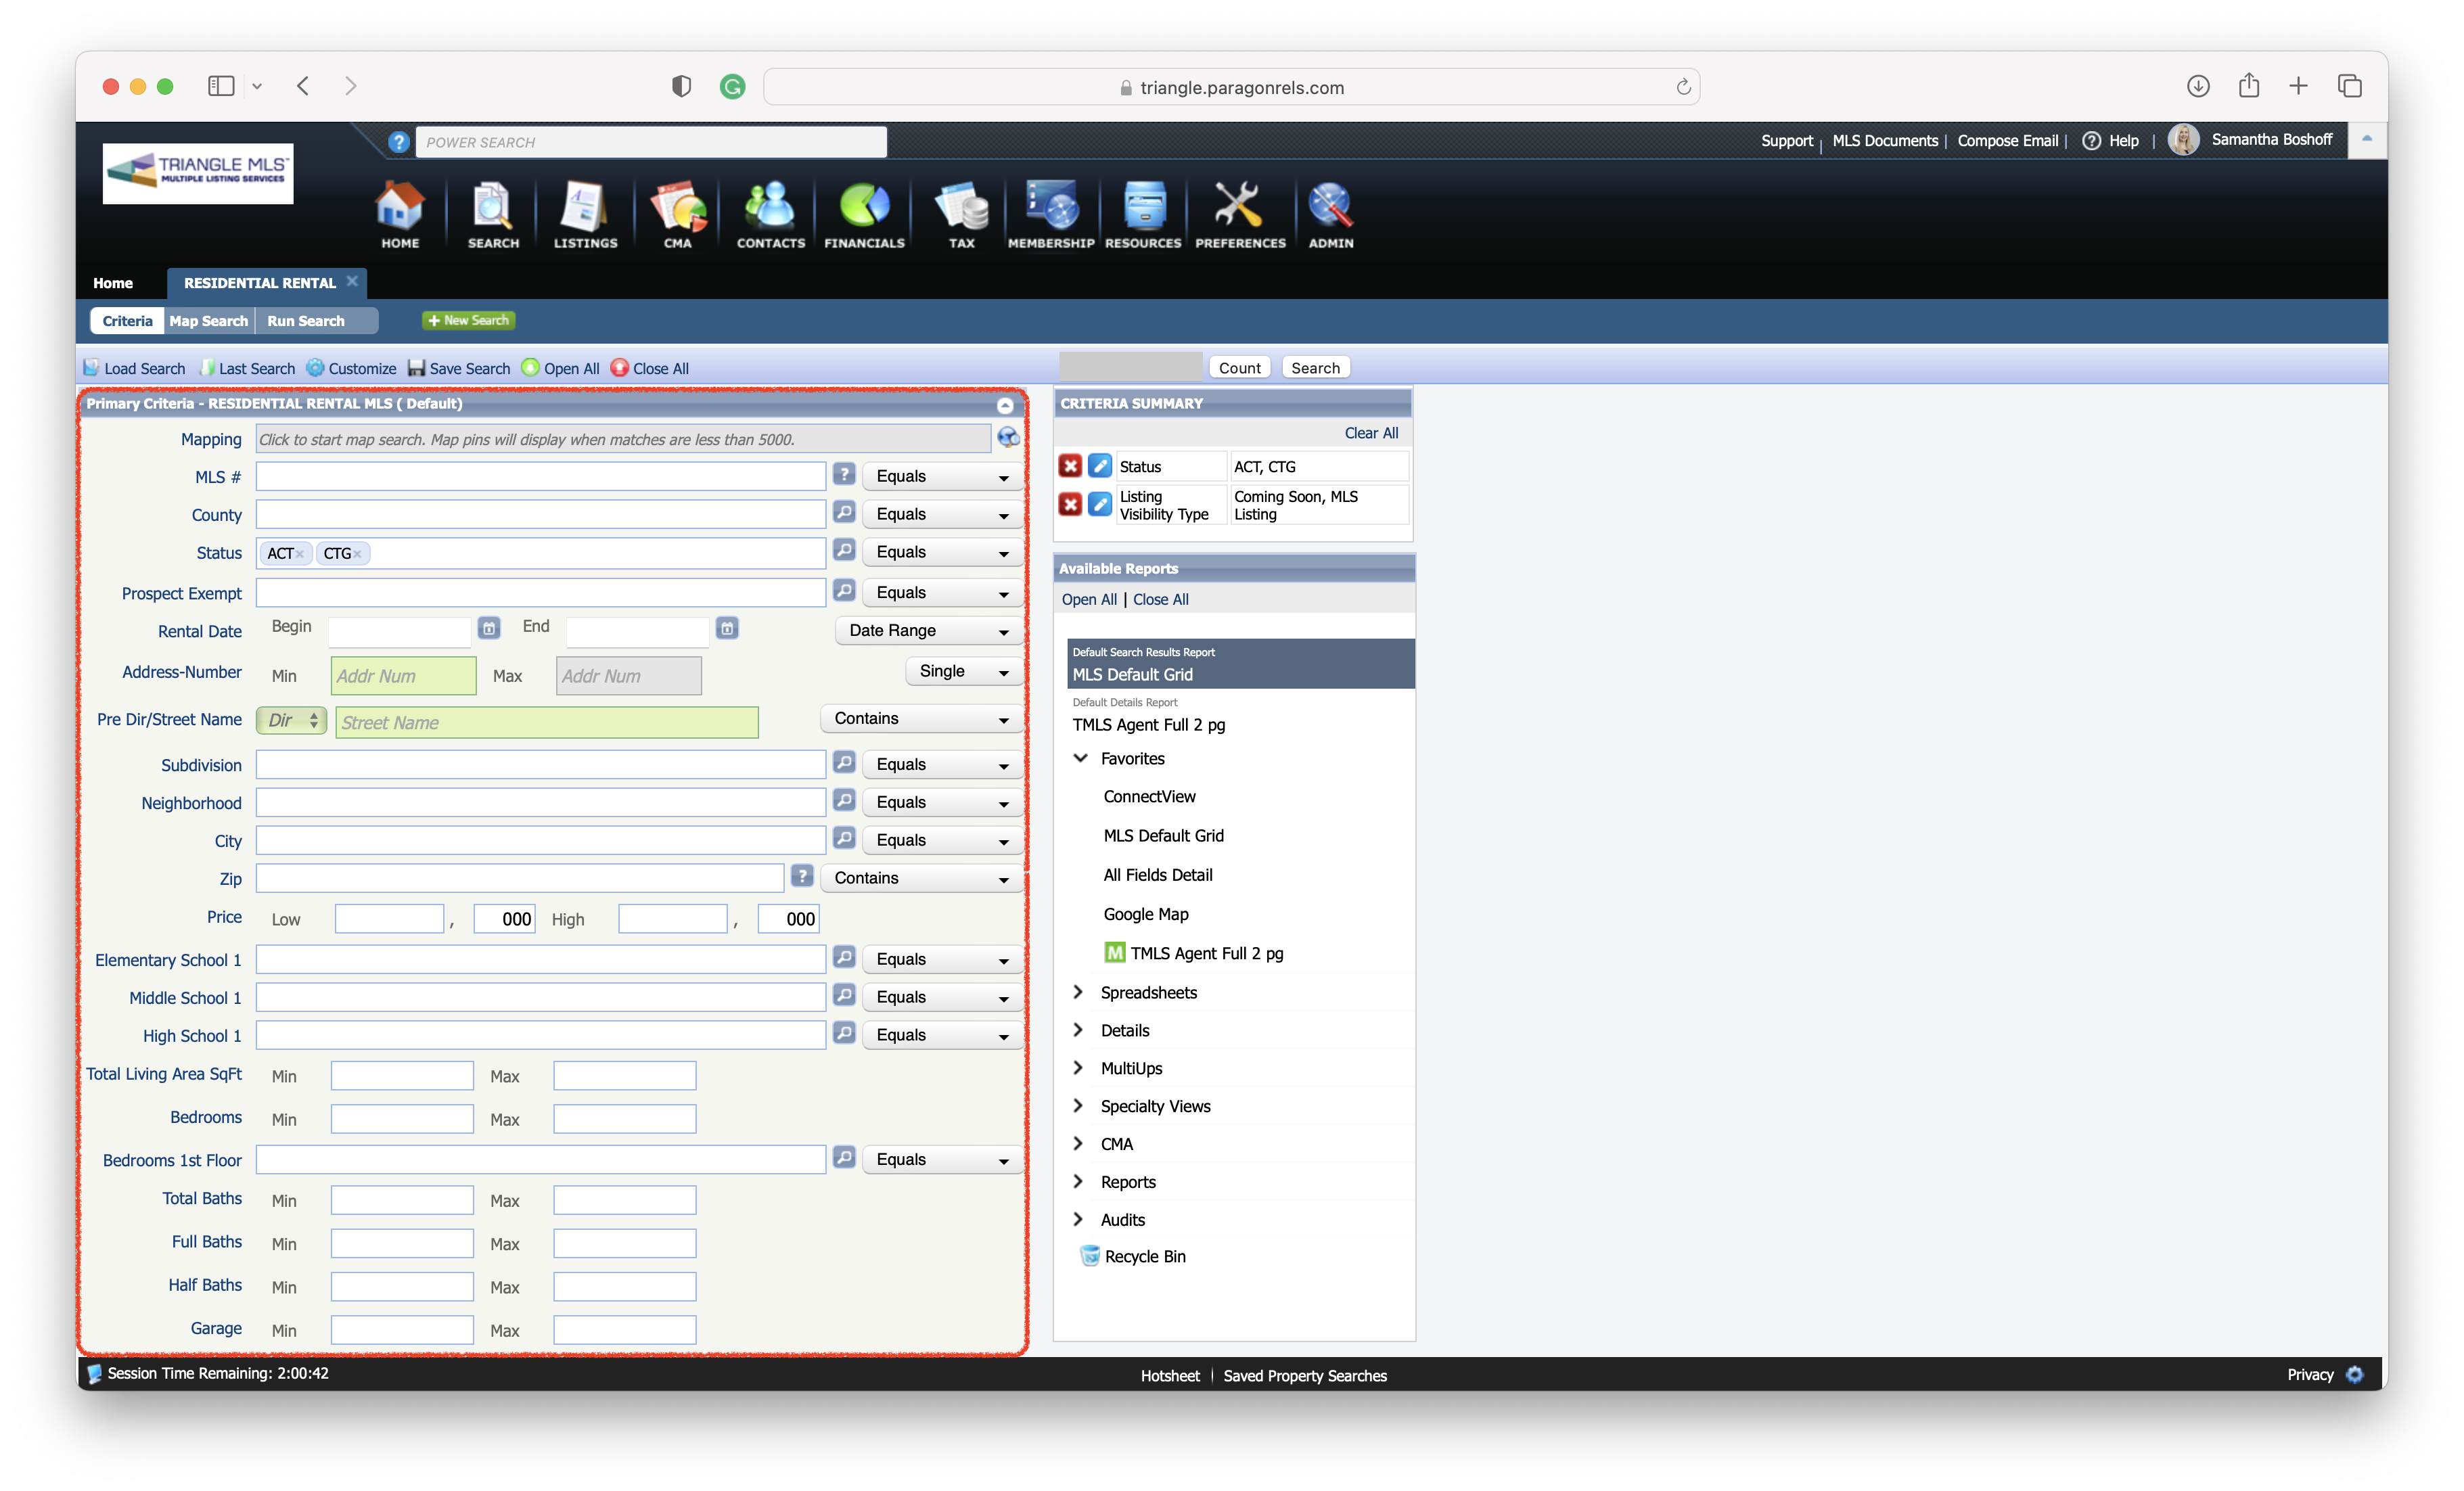The width and height of the screenshot is (2464, 1491).
Task: Open the Street Name Contains dropdown
Action: click(921, 719)
